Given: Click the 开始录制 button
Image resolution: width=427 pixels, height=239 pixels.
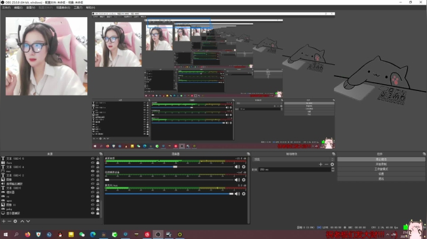Looking at the screenshot, I should point(381,164).
